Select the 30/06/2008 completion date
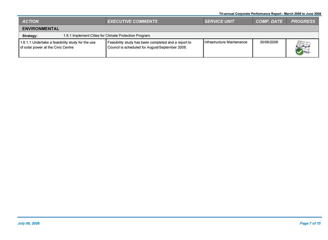This screenshot has width=328, height=240. 269,42
